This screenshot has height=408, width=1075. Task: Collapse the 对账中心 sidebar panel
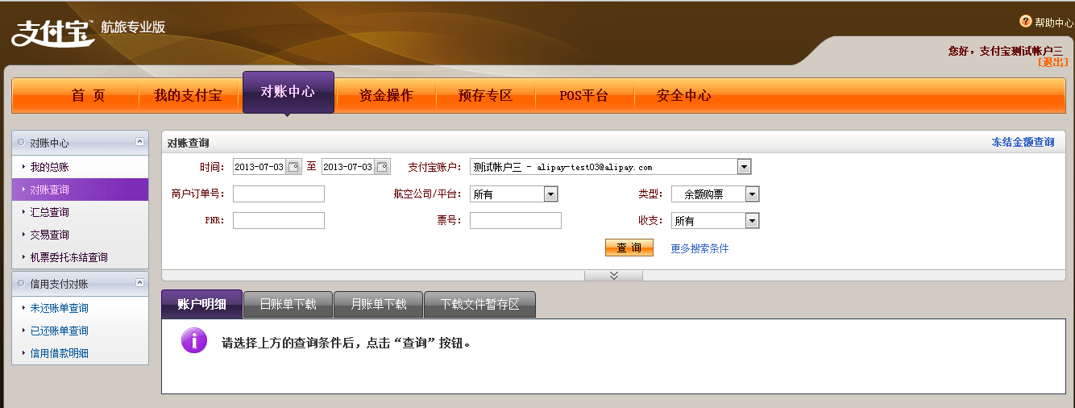[139, 142]
